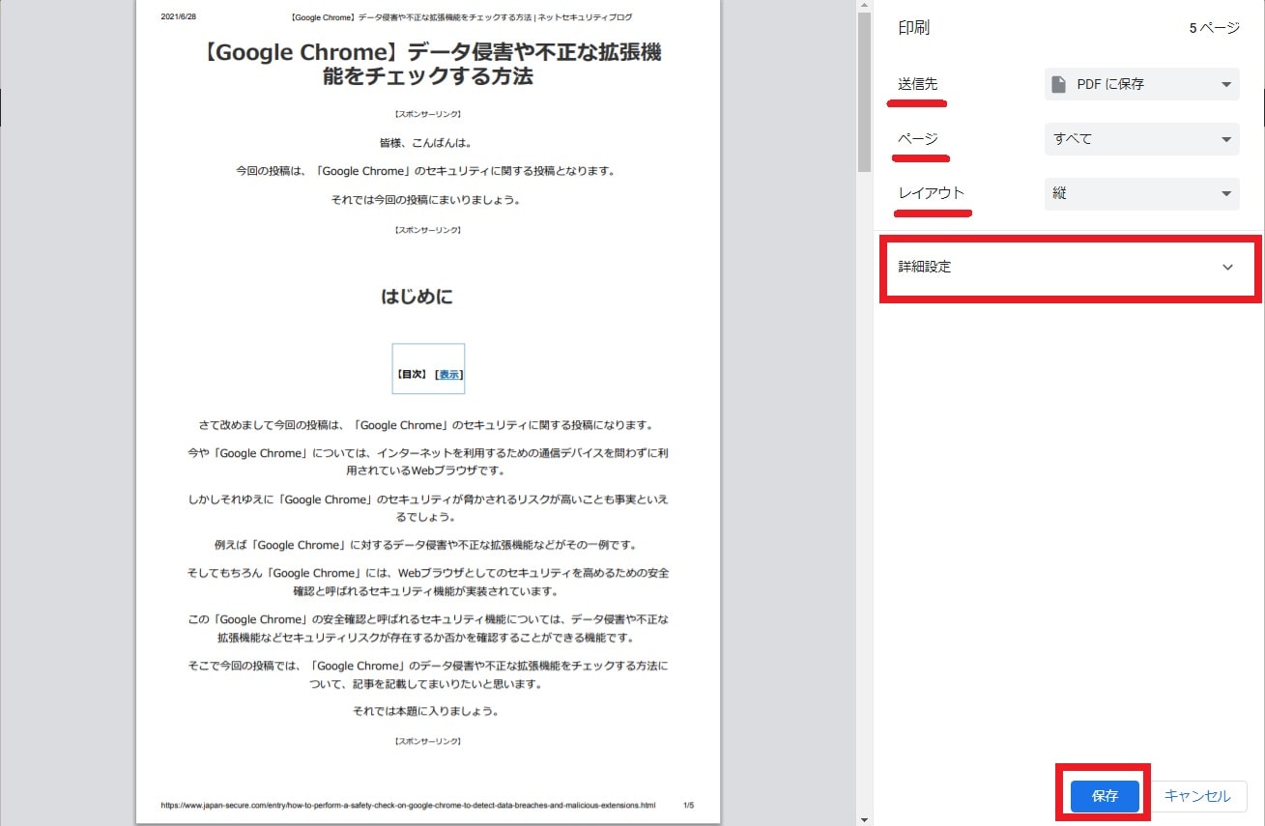Click the 【目次】 label in preview

point(413,374)
